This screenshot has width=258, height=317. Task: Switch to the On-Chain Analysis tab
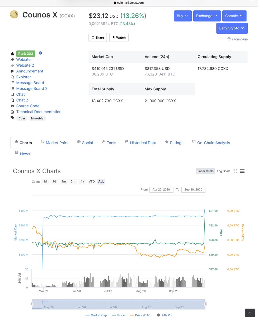(211, 143)
